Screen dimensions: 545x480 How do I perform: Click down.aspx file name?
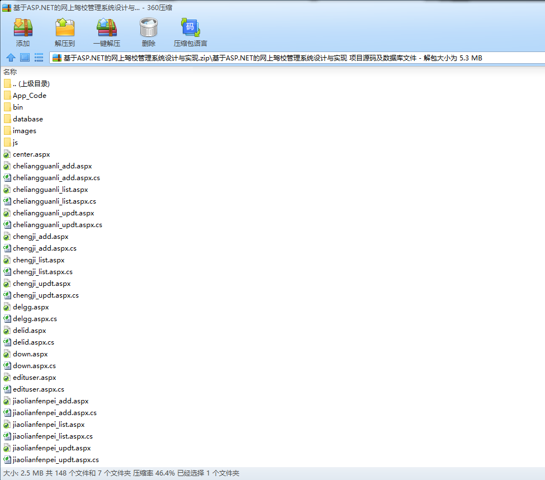(30, 355)
